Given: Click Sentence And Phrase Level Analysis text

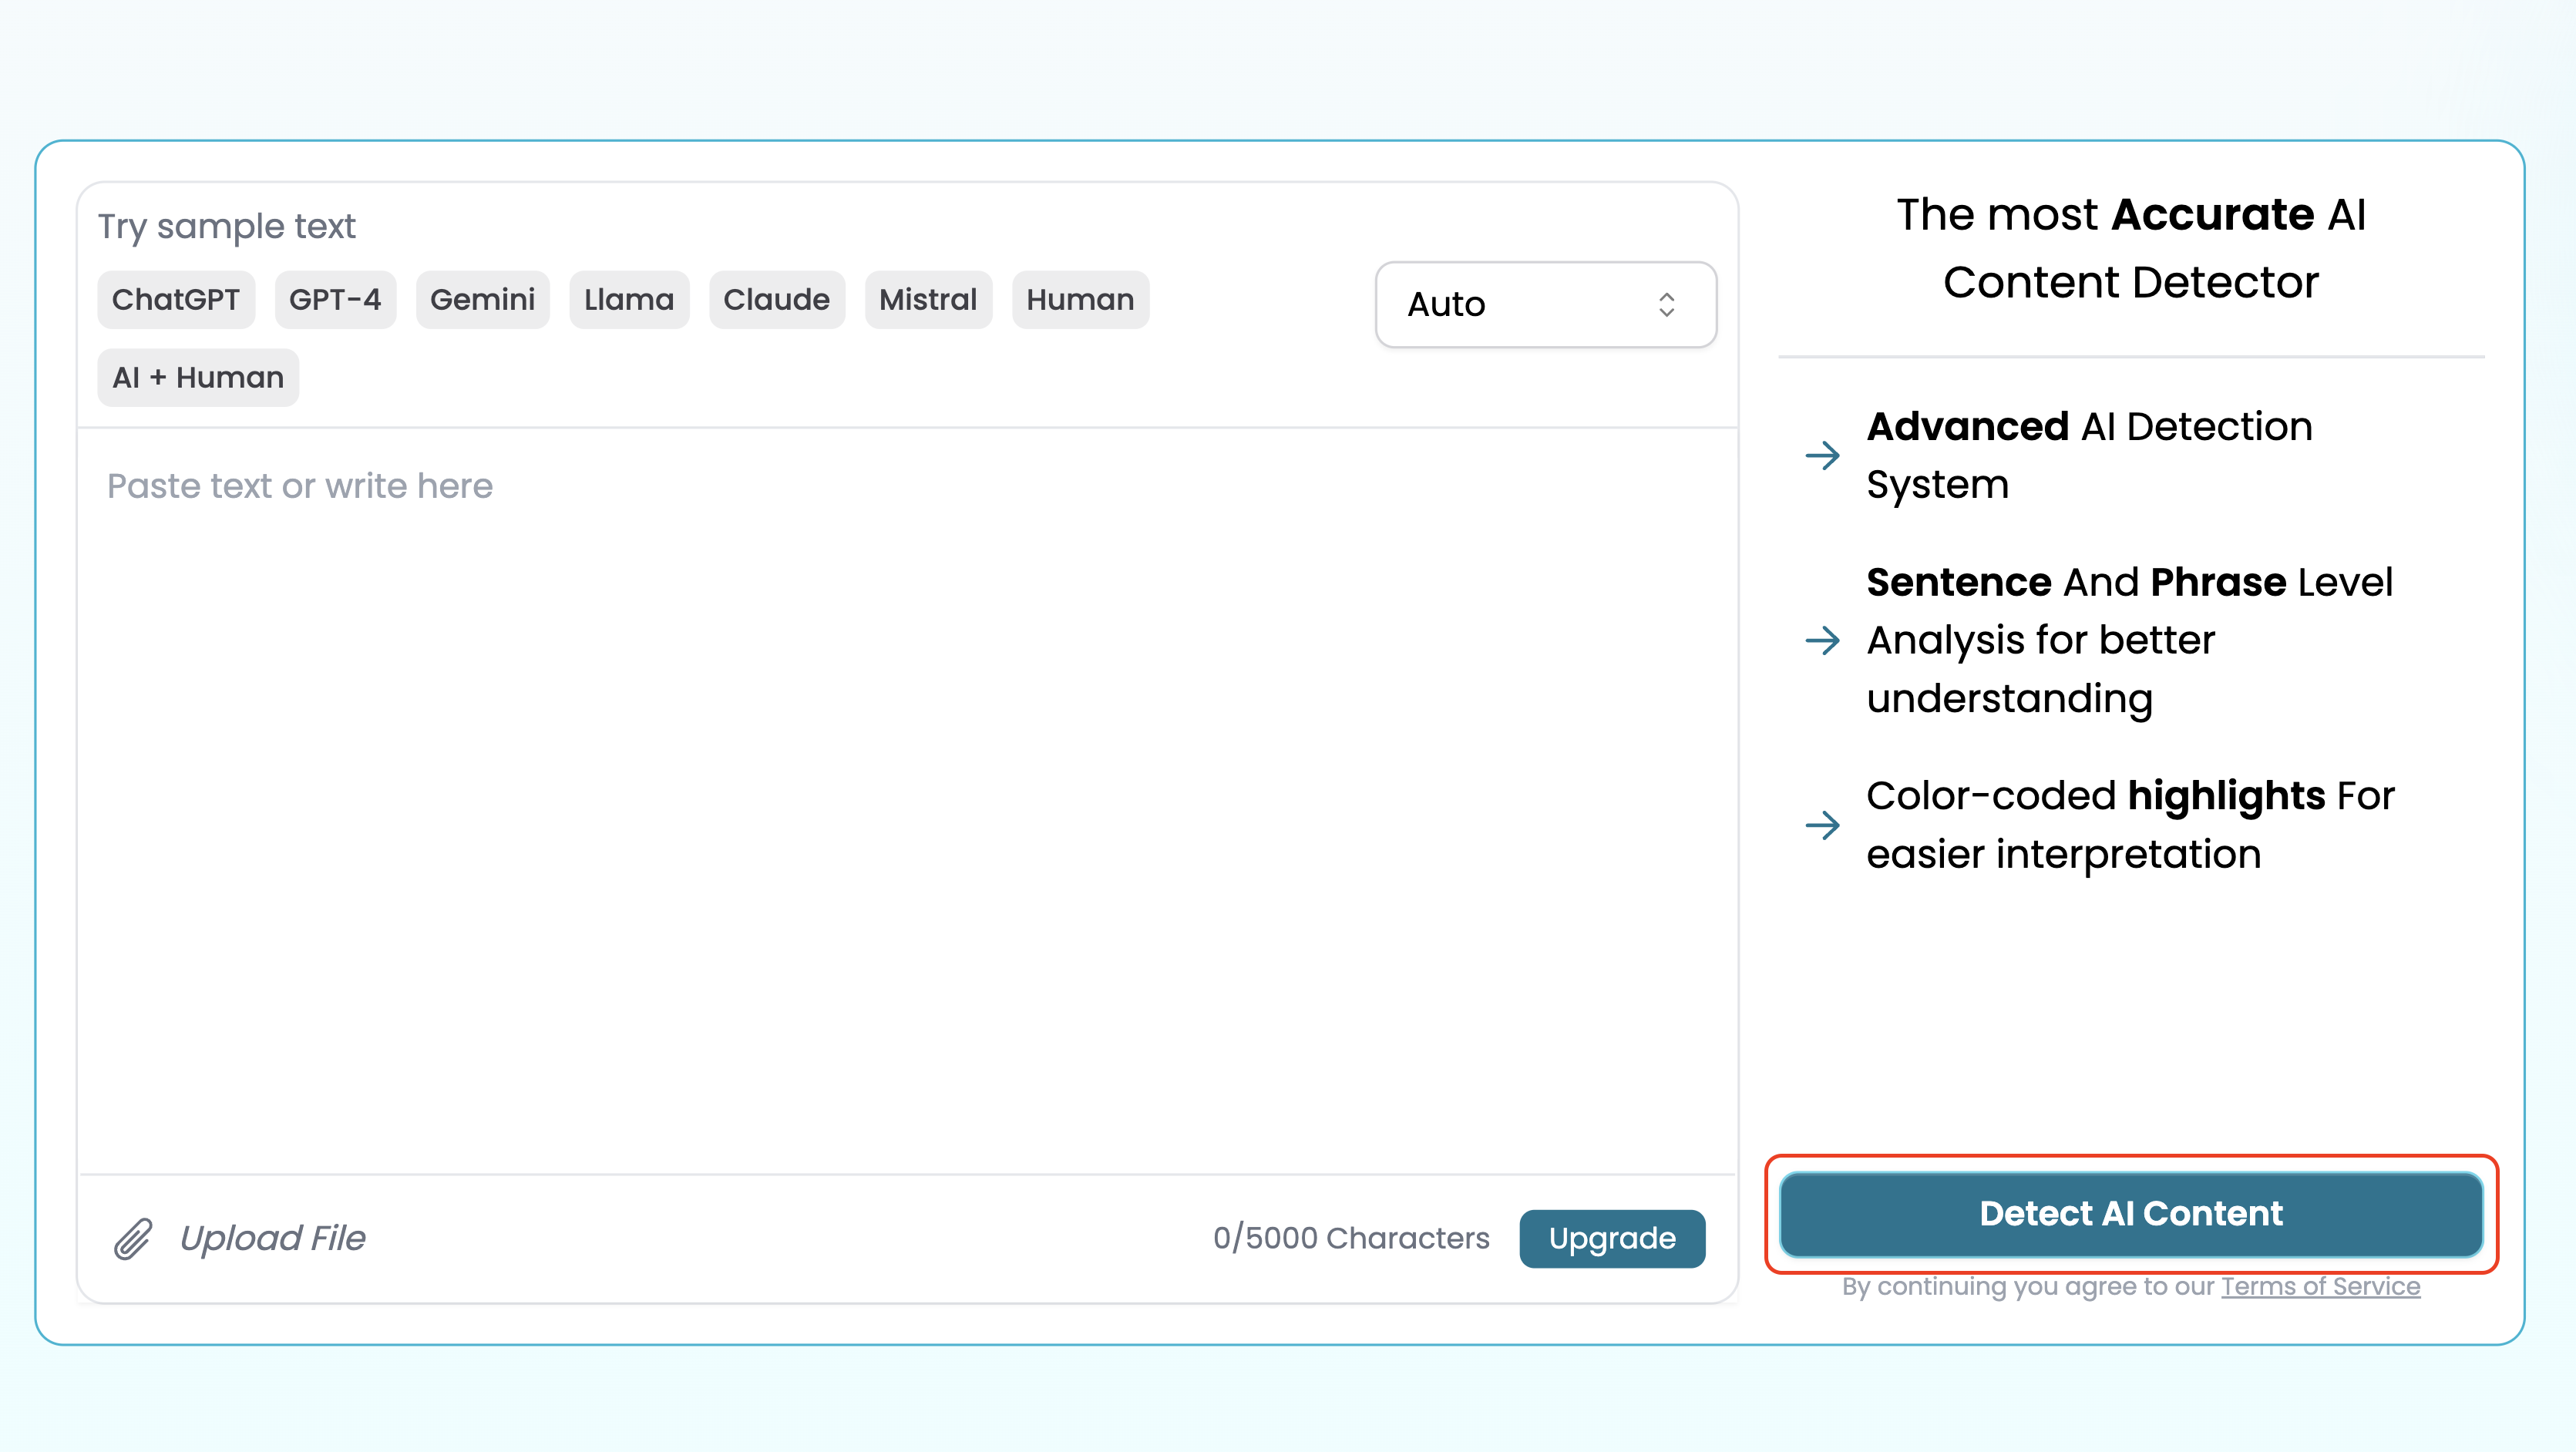Looking at the screenshot, I should (2129, 640).
